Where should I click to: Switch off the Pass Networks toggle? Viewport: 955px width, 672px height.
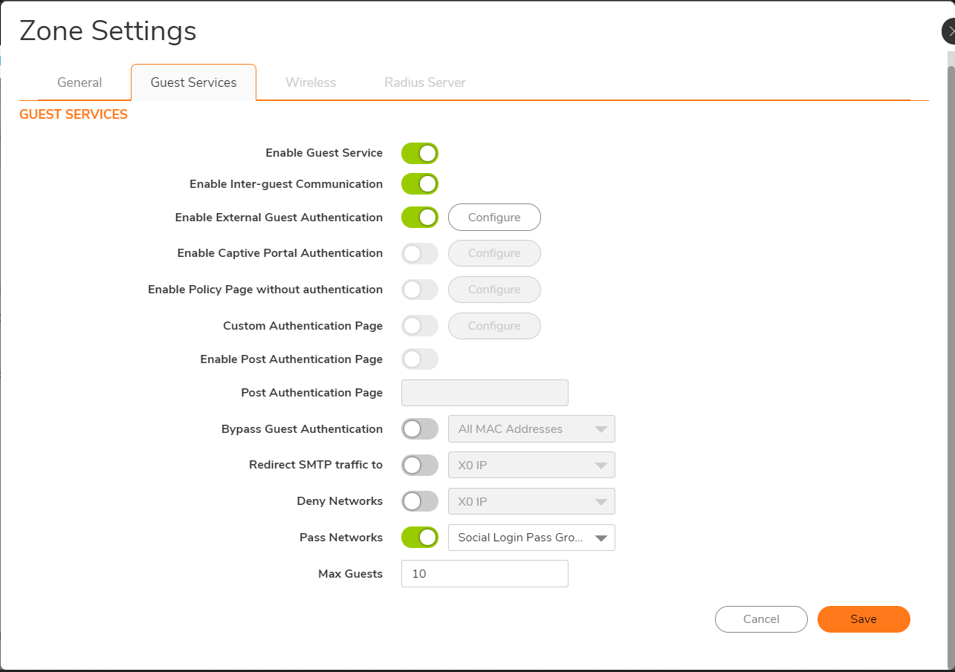[x=419, y=538]
